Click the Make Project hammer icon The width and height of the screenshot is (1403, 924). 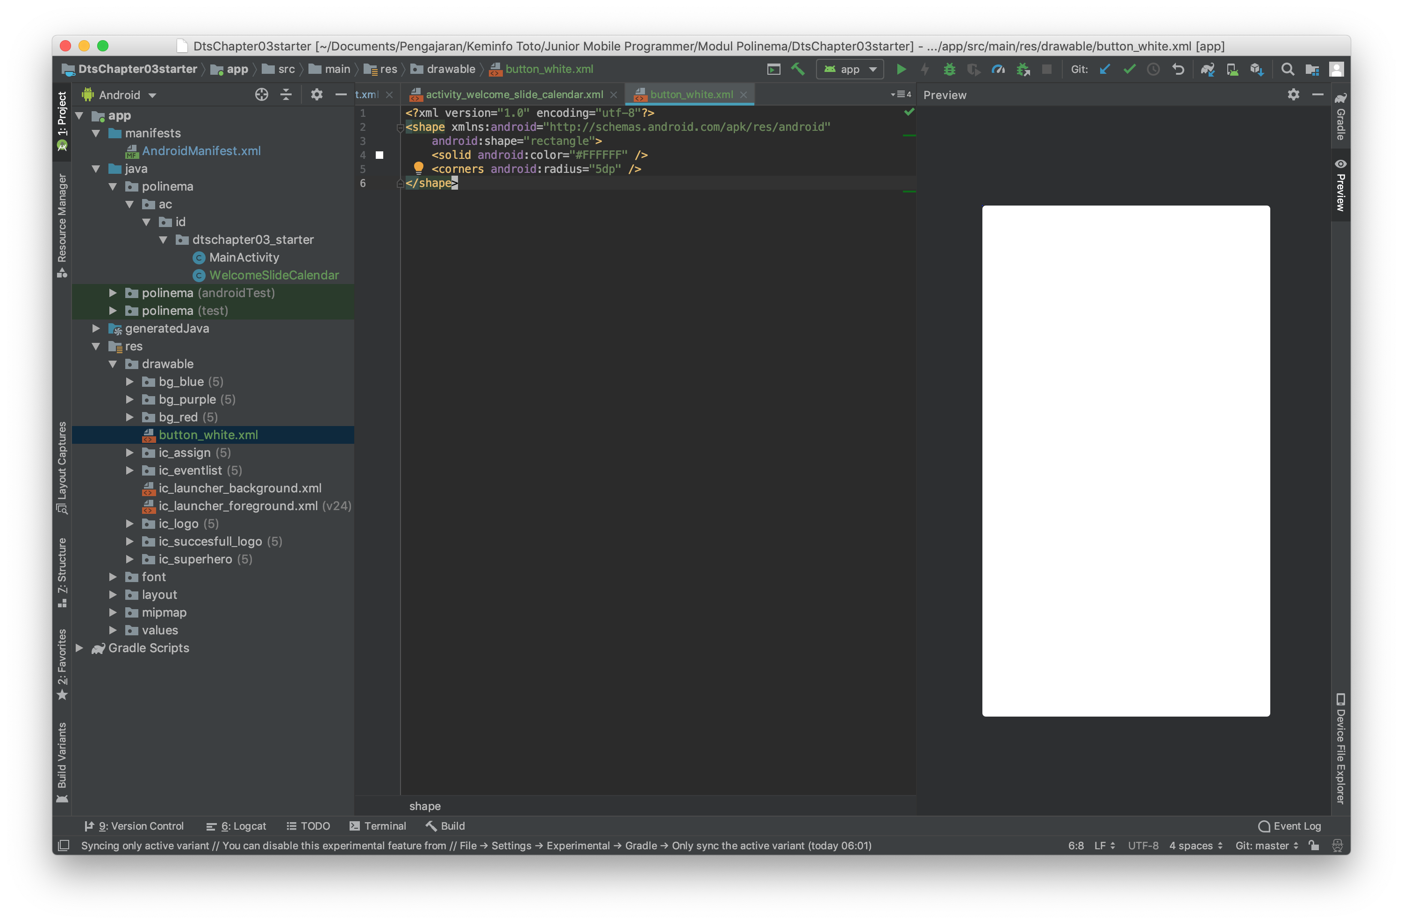tap(798, 70)
